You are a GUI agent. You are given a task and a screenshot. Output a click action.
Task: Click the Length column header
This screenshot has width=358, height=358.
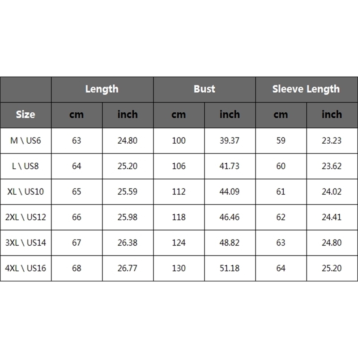point(102,89)
